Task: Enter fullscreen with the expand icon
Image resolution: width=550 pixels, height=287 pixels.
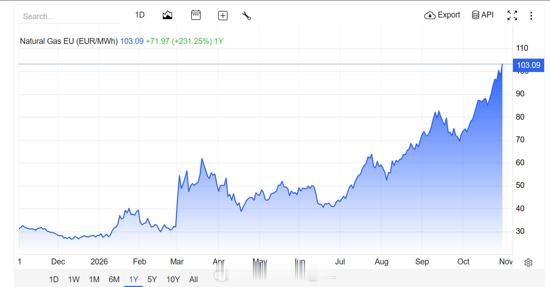Action: pos(512,15)
